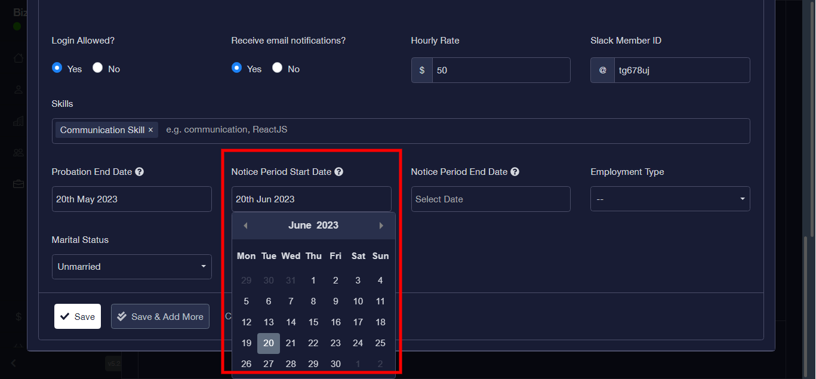The image size is (816, 379).
Task: Click the briefcase icon in left sidebar
Action: point(19,184)
